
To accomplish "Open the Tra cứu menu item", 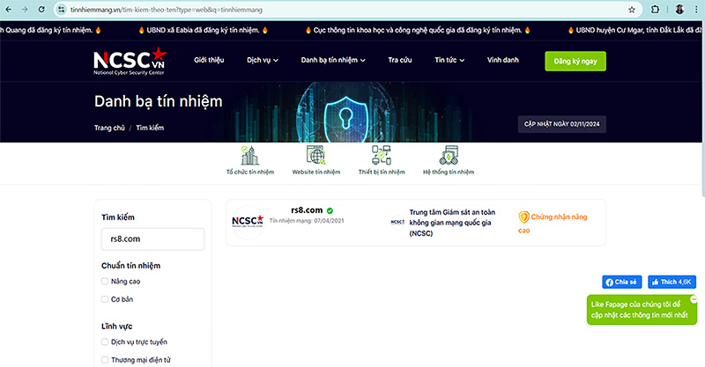I will [400, 60].
